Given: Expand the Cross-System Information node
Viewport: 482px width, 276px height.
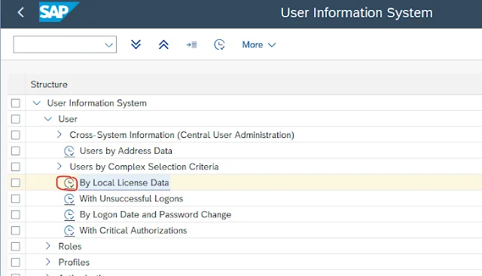Looking at the screenshot, I should click(x=59, y=134).
